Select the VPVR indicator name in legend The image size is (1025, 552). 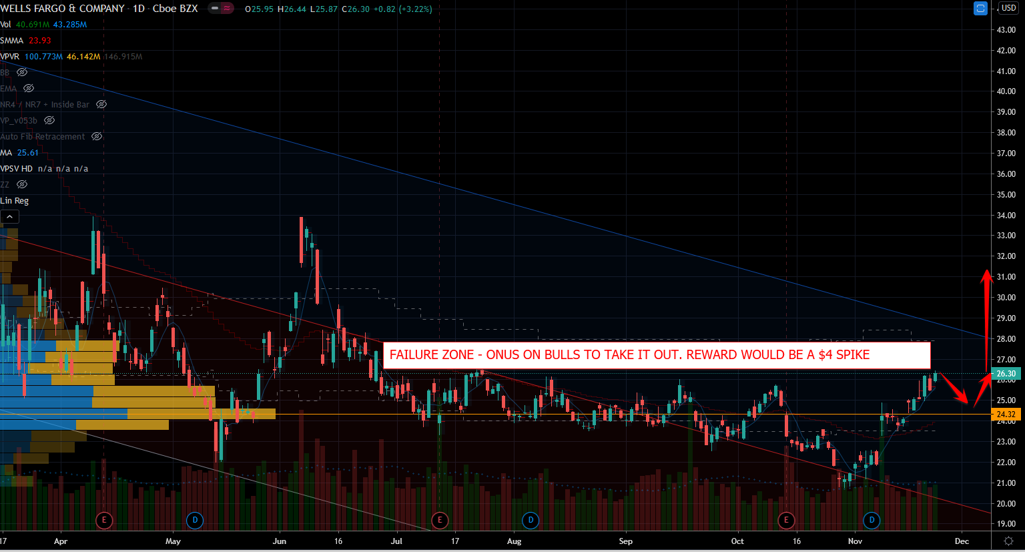click(x=10, y=57)
